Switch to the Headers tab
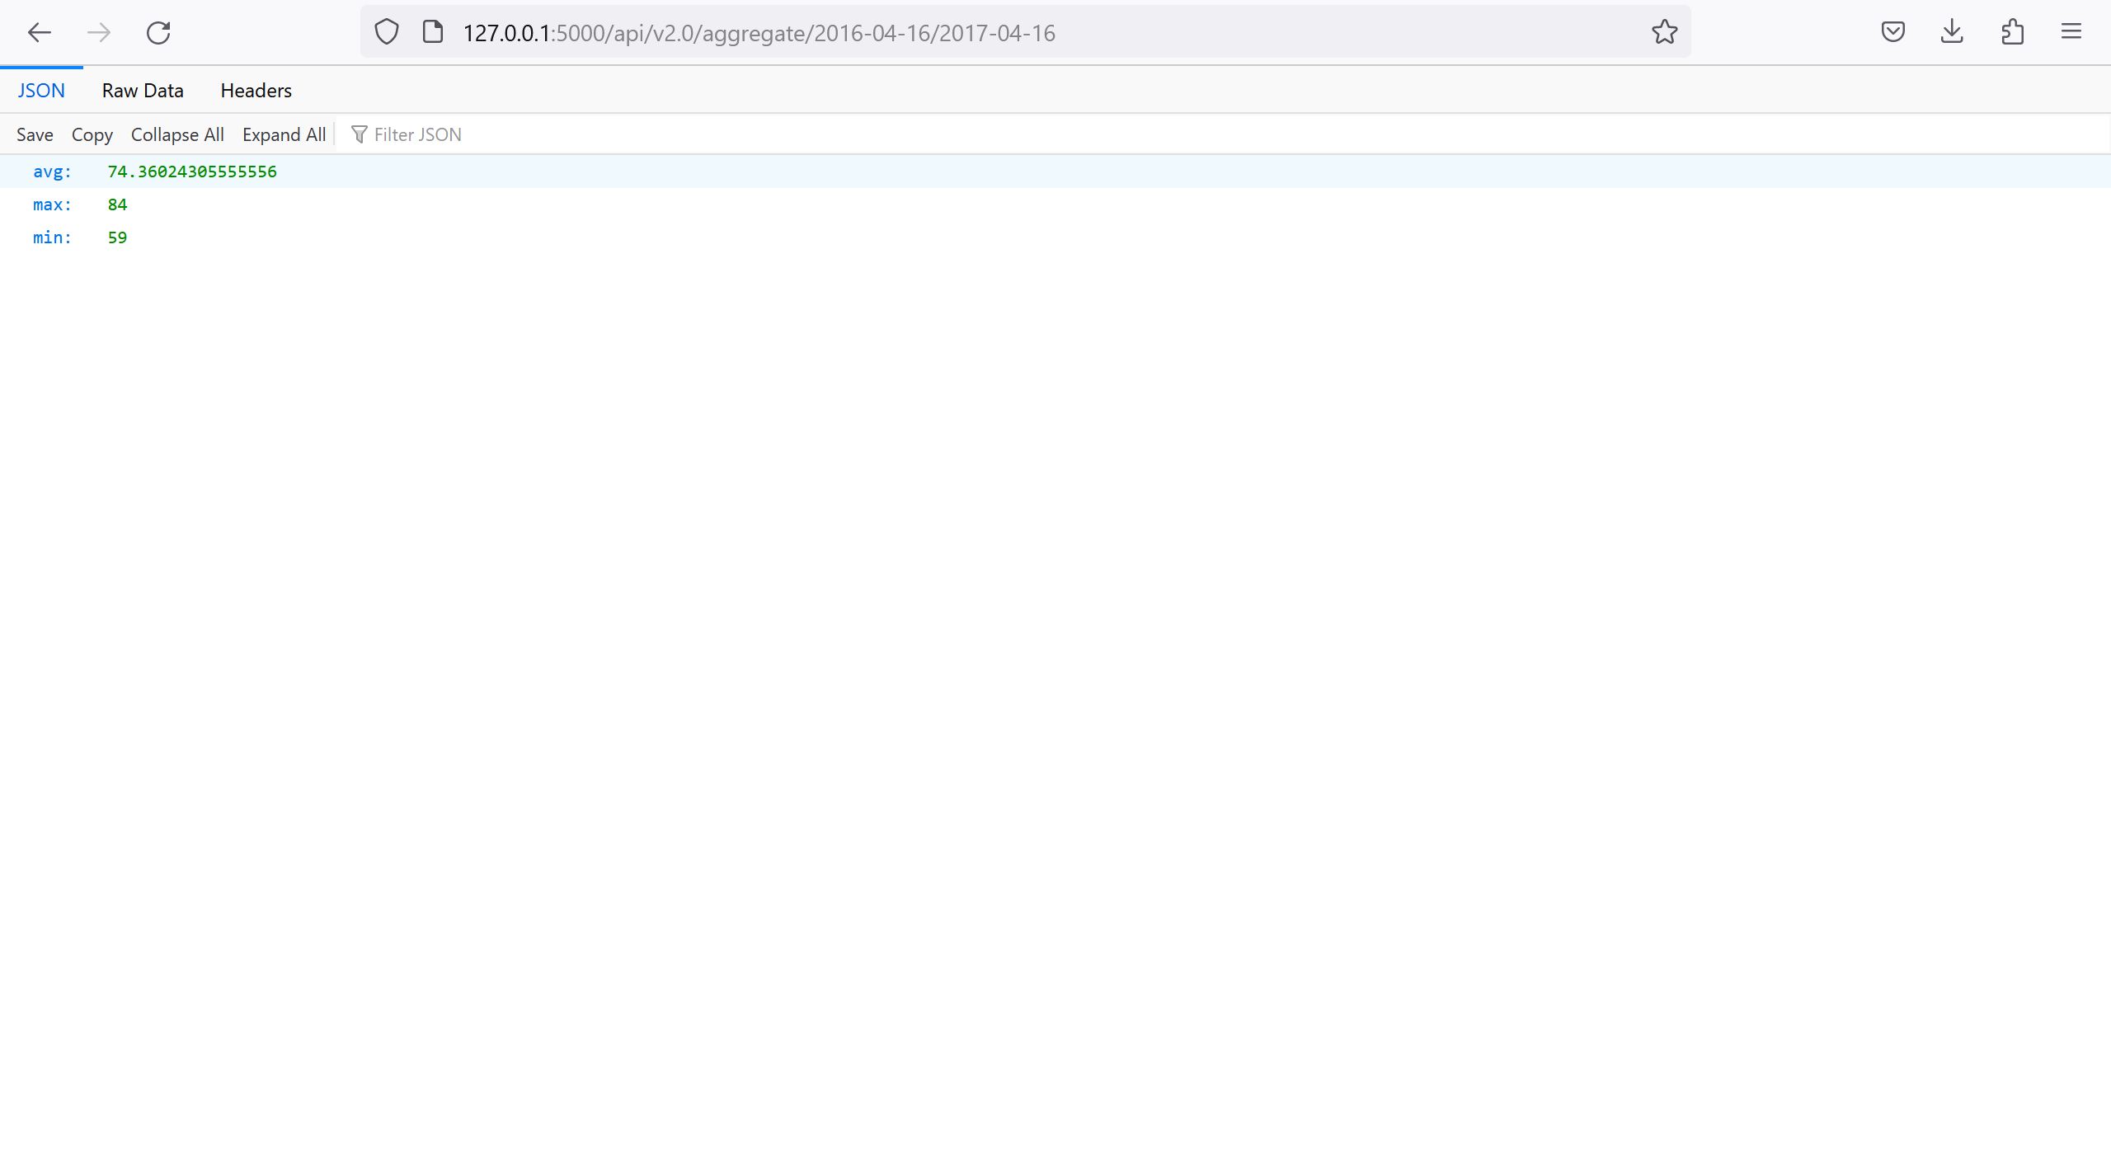Viewport: 2111px width, 1161px height. coord(256,91)
